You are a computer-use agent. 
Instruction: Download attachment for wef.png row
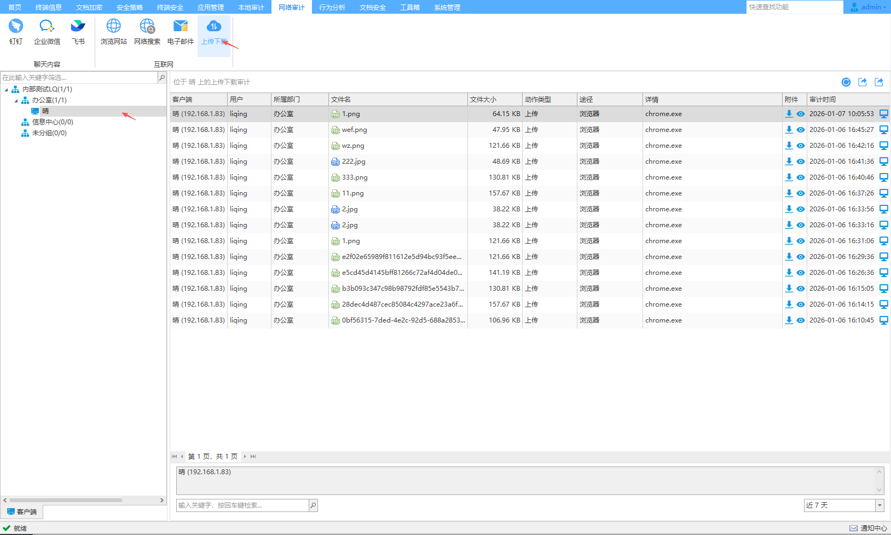789,130
